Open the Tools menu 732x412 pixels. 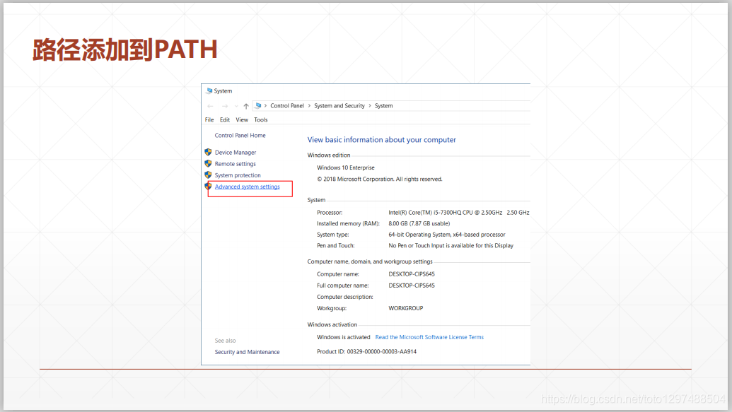click(x=260, y=120)
